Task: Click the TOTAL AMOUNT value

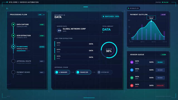Action: tap(106, 29)
